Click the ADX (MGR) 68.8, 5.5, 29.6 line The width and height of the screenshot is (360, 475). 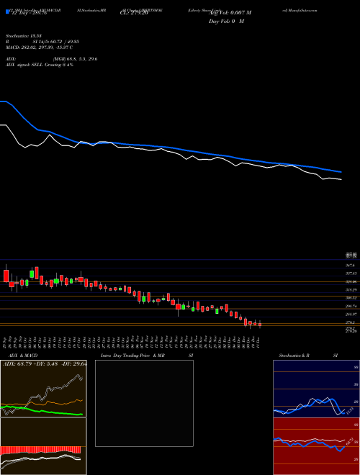(x=52, y=59)
